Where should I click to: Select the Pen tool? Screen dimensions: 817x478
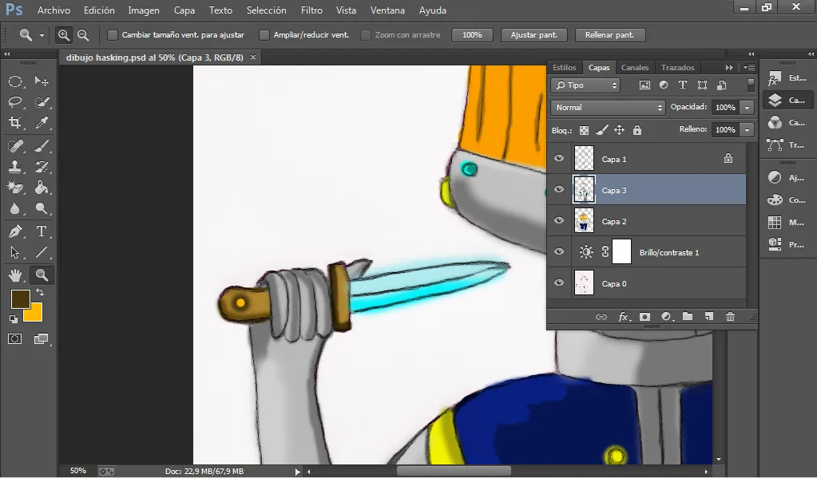[x=15, y=231]
